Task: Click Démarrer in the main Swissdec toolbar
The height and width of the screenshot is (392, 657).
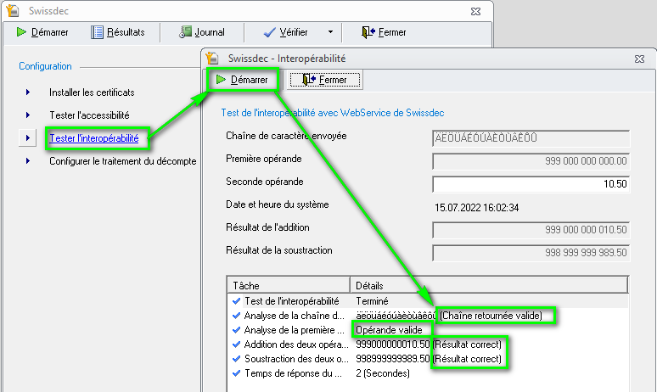Action: click(x=42, y=32)
